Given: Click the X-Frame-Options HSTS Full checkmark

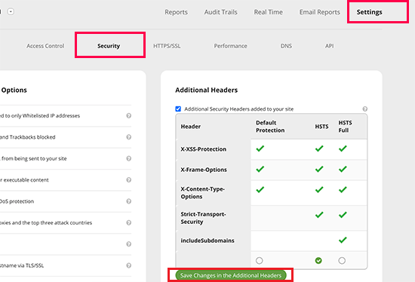Looking at the screenshot, I should tap(343, 169).
